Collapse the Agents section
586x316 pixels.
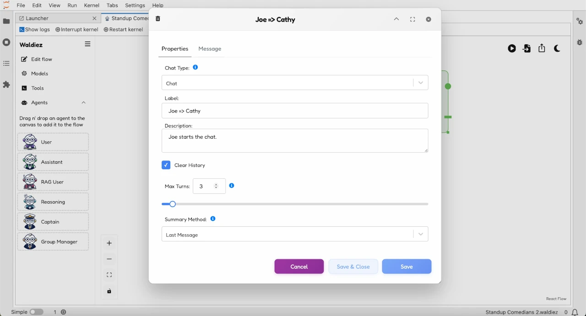tap(83, 102)
